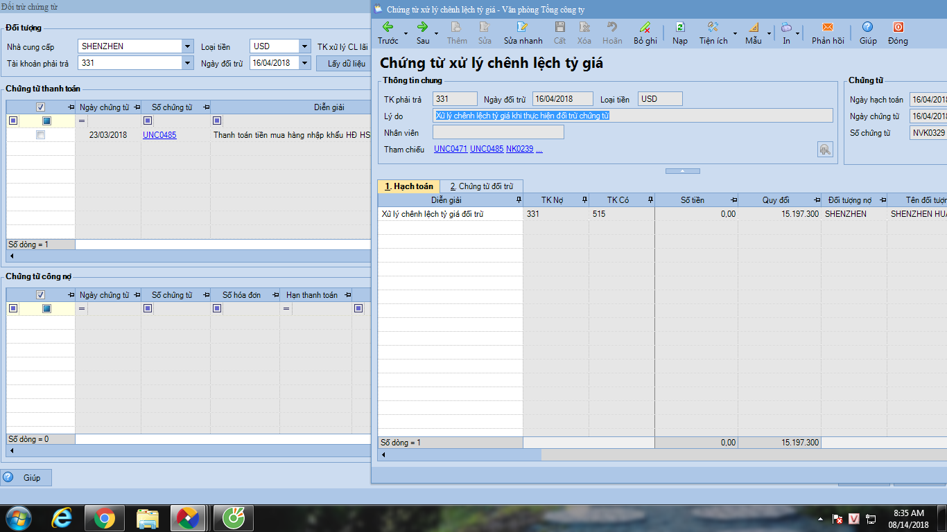Click the ... more references link

[x=539, y=149]
